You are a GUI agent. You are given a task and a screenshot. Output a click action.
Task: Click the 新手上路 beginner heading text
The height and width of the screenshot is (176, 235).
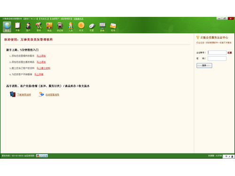coord(22,50)
